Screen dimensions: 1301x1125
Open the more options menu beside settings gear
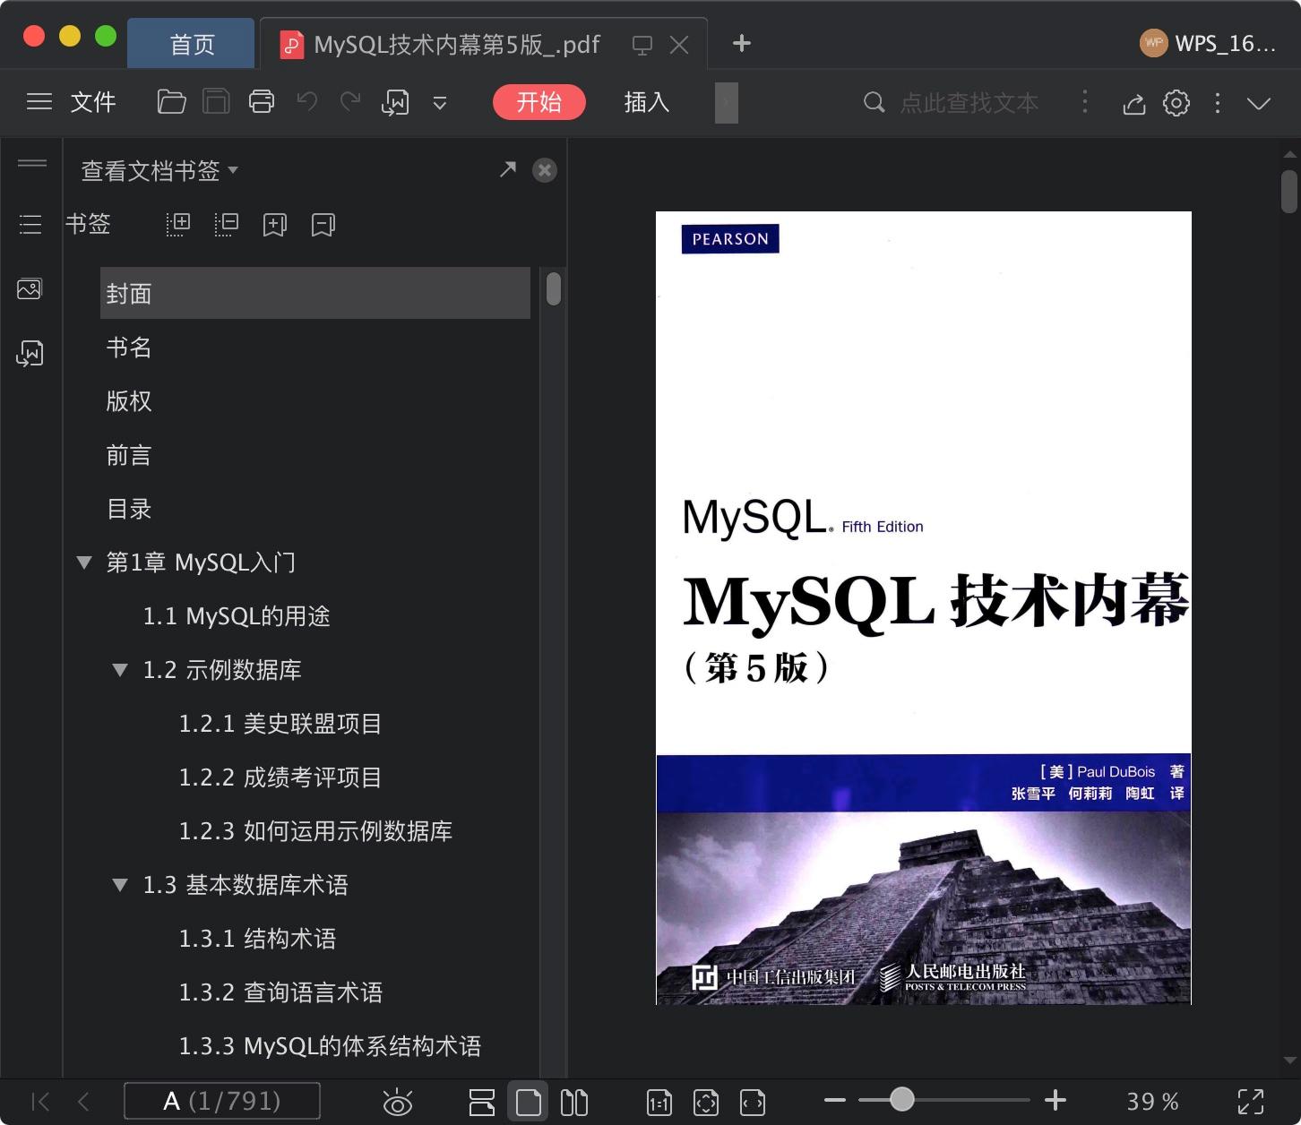[x=1218, y=103]
